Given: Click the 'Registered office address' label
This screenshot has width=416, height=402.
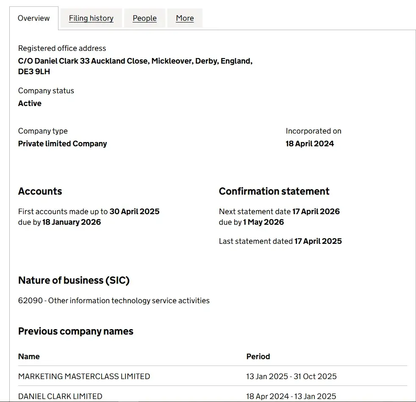Looking at the screenshot, I should coord(62,48).
